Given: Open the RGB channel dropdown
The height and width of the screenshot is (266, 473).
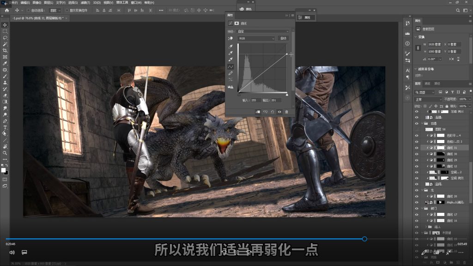Looking at the screenshot, I should click(256, 38).
